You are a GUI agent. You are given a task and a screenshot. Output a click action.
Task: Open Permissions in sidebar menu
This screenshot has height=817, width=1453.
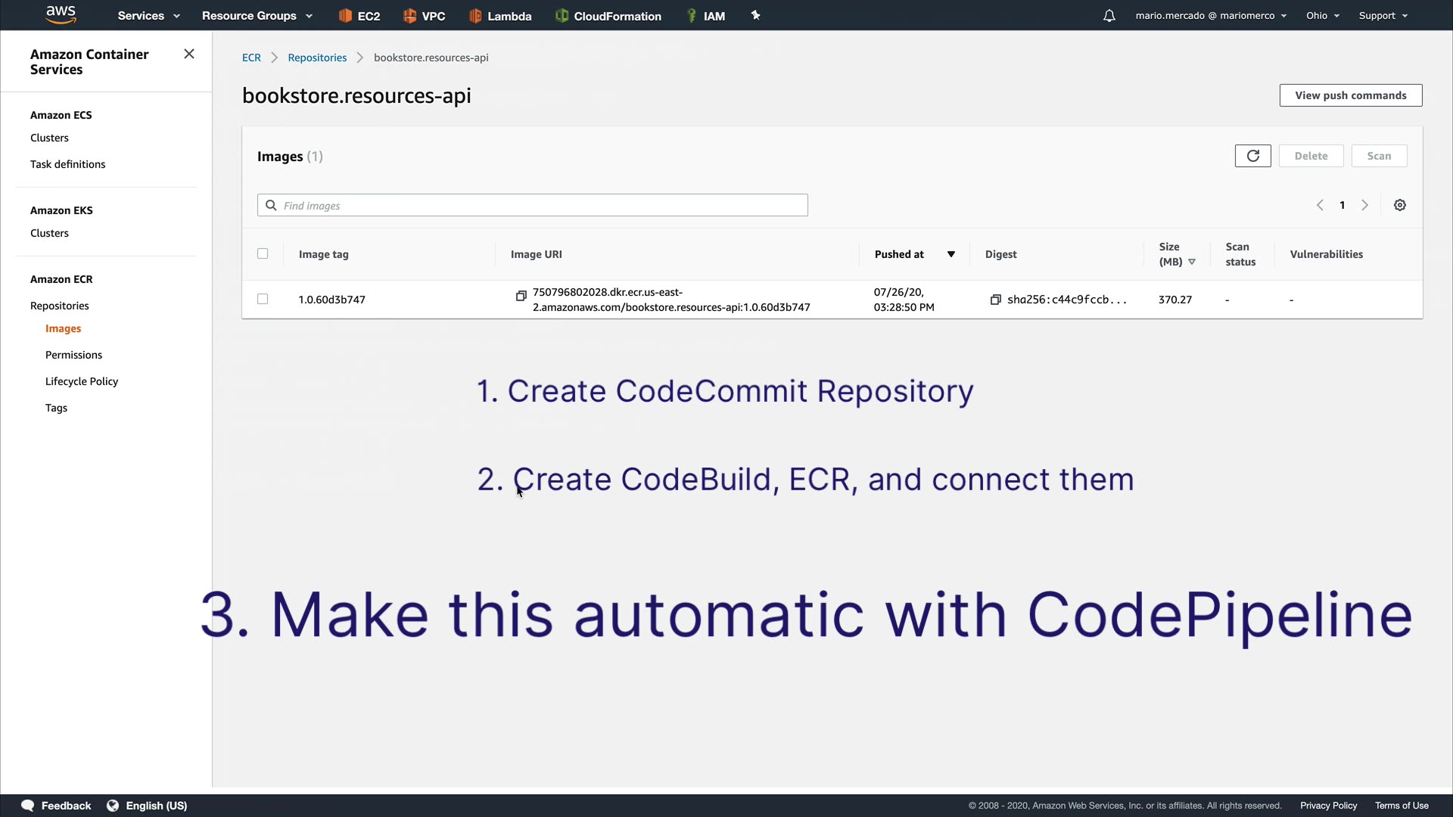pyautogui.click(x=73, y=355)
